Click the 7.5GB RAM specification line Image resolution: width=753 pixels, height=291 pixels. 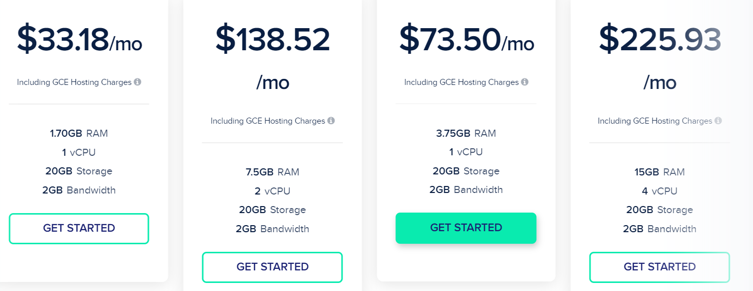[273, 172]
